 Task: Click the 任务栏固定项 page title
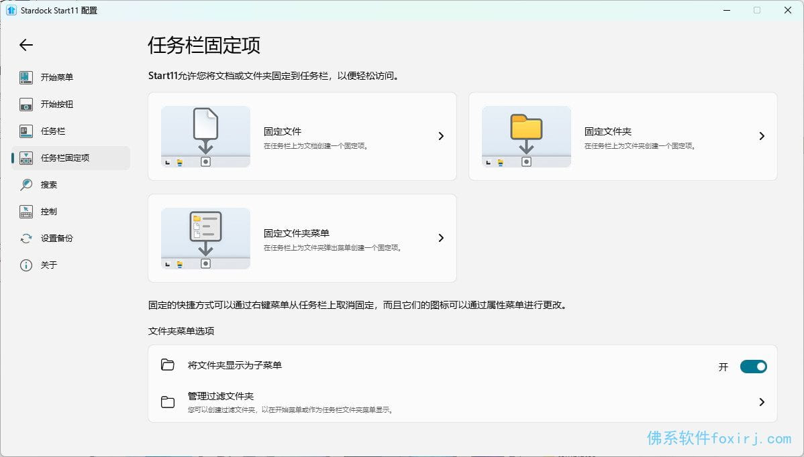pyautogui.click(x=204, y=45)
